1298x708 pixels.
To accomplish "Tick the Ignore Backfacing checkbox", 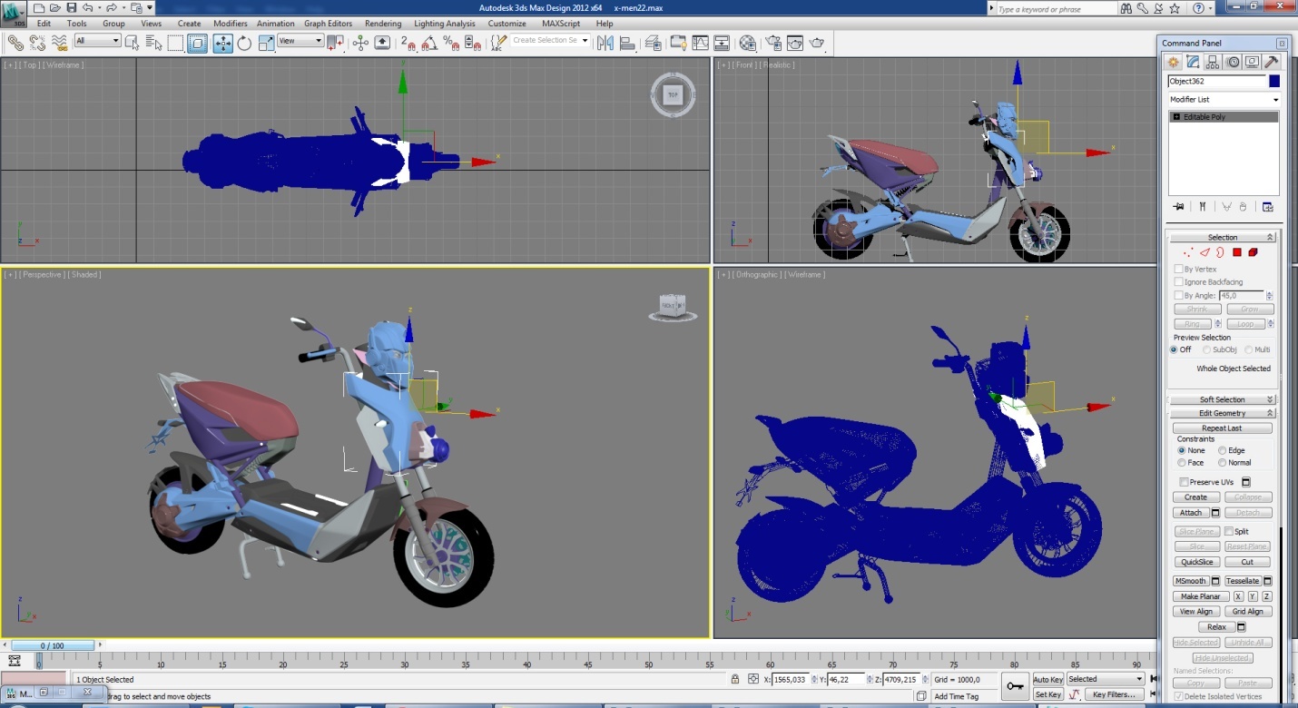I will pos(1179,282).
